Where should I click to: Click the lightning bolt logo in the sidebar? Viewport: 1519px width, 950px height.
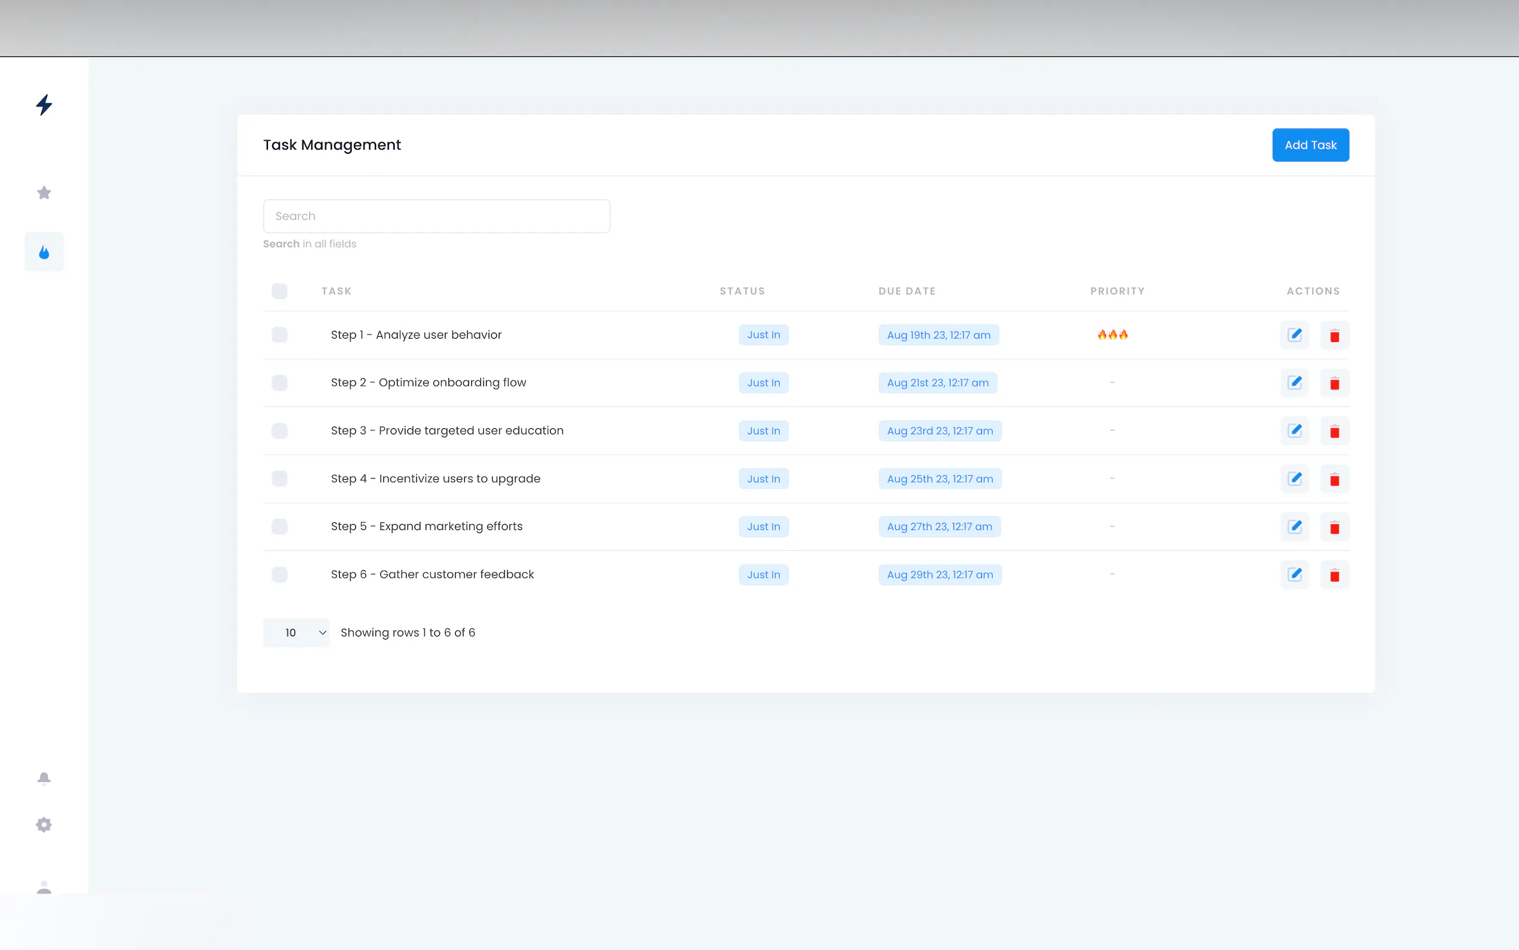[44, 104]
